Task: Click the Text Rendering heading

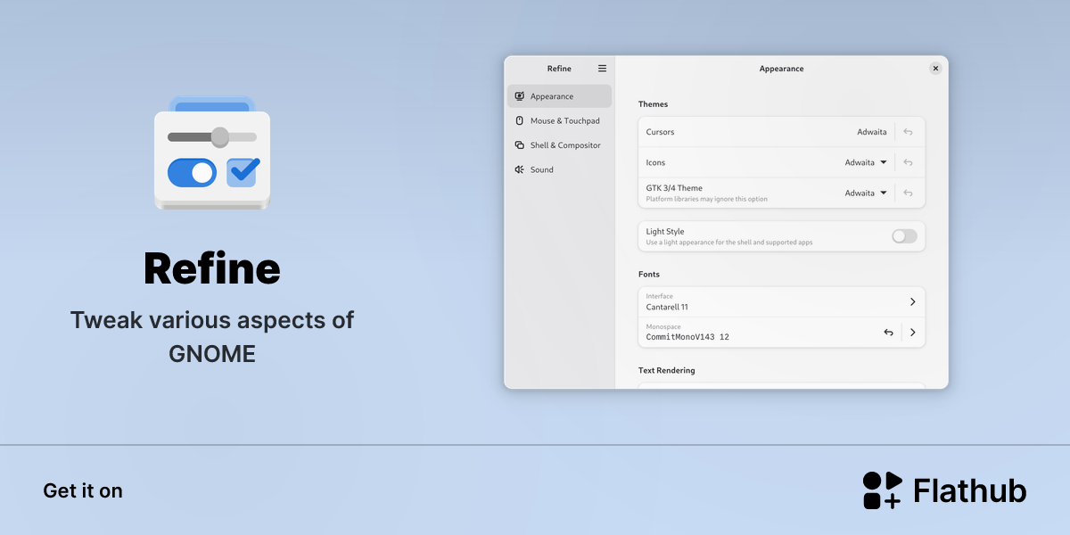Action: pos(667,370)
